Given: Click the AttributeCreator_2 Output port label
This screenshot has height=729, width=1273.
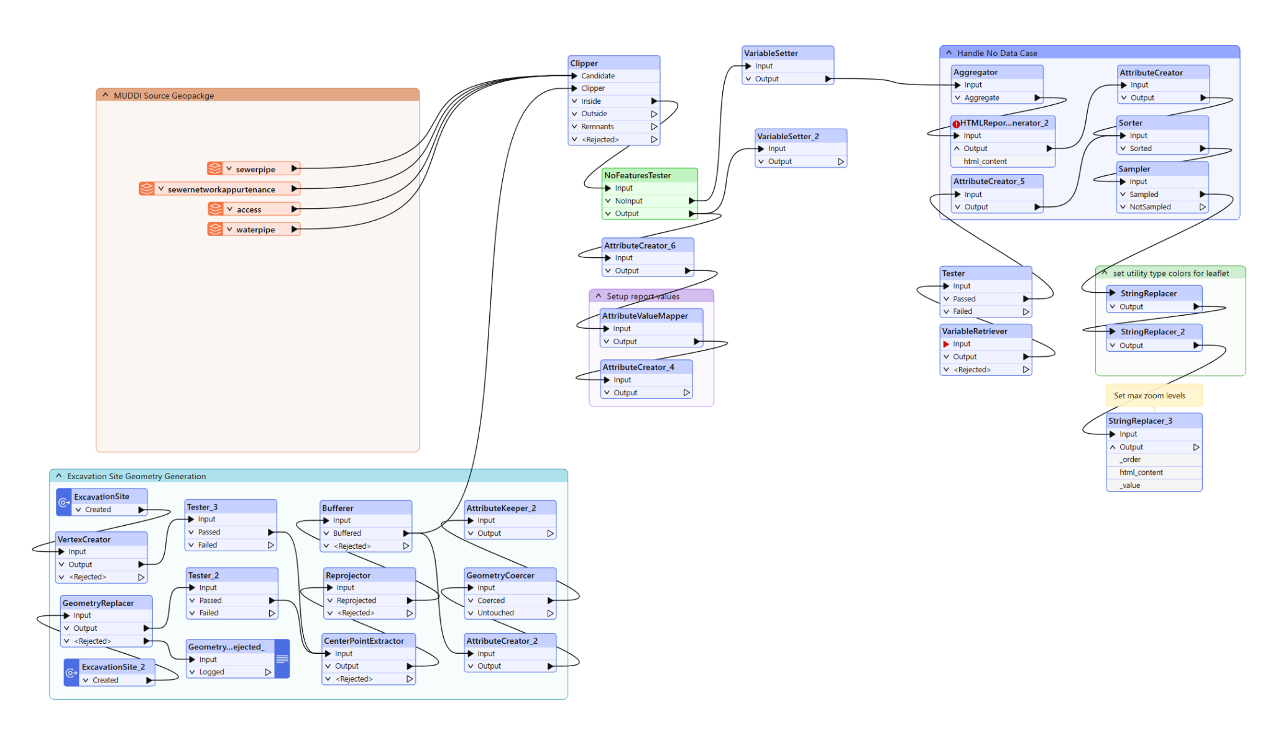Looking at the screenshot, I should [489, 666].
